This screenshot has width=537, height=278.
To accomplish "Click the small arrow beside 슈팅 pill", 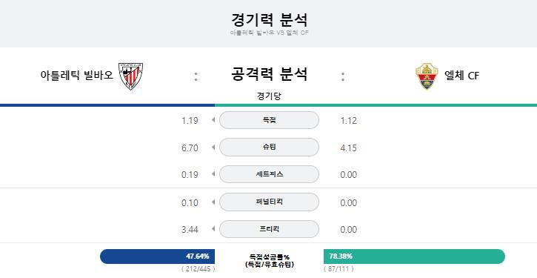I will pyautogui.click(x=213, y=147).
